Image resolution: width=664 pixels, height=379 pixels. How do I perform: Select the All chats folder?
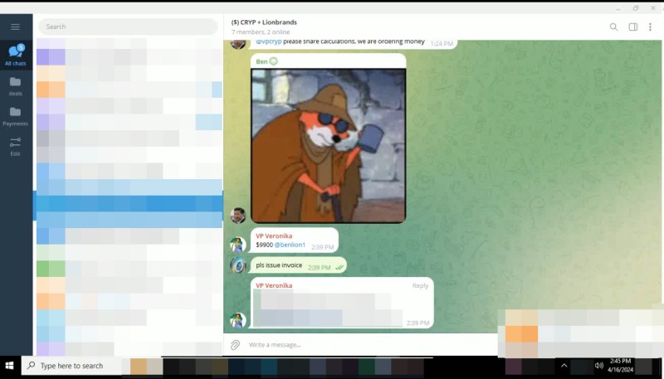(x=16, y=55)
